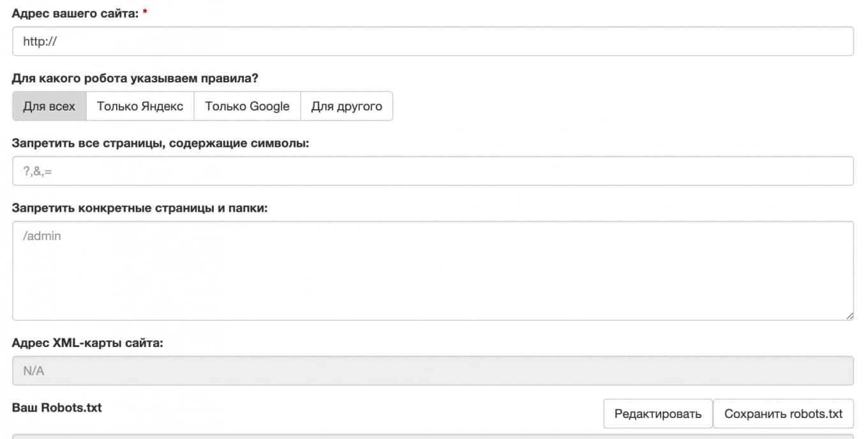The width and height of the screenshot is (868, 439).
Task: Click the robots.txt output box at bottom edge
Action: click(x=433, y=436)
